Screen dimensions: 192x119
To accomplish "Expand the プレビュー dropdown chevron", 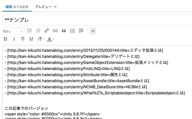I will click(55, 7).
